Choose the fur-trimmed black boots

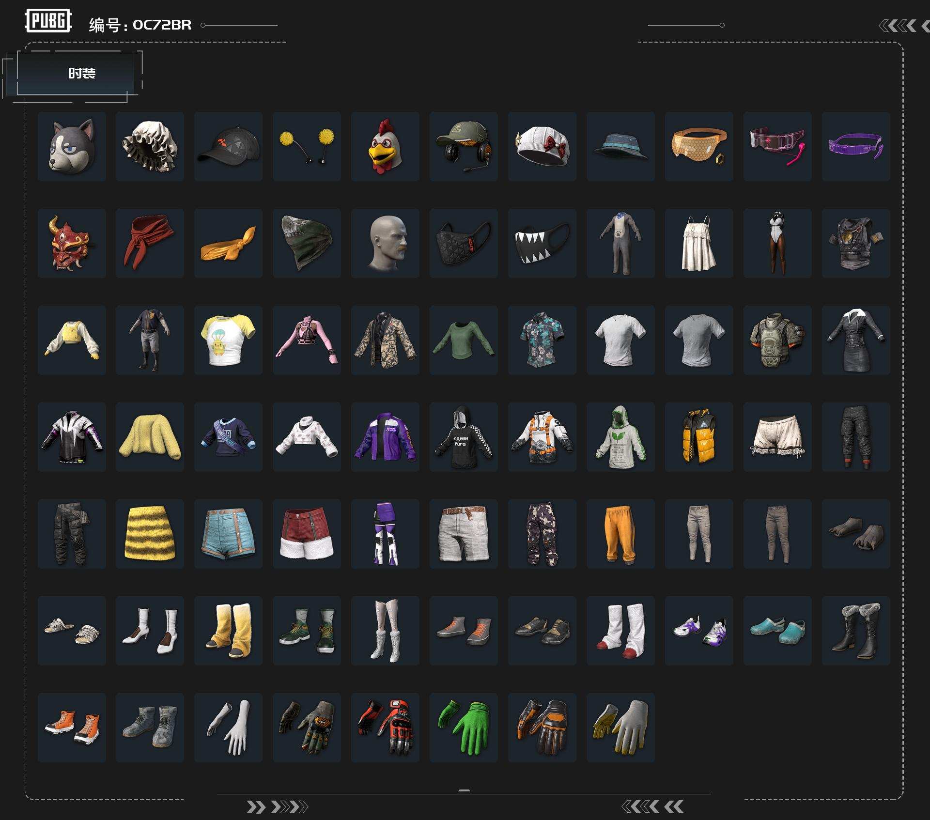coord(856,631)
